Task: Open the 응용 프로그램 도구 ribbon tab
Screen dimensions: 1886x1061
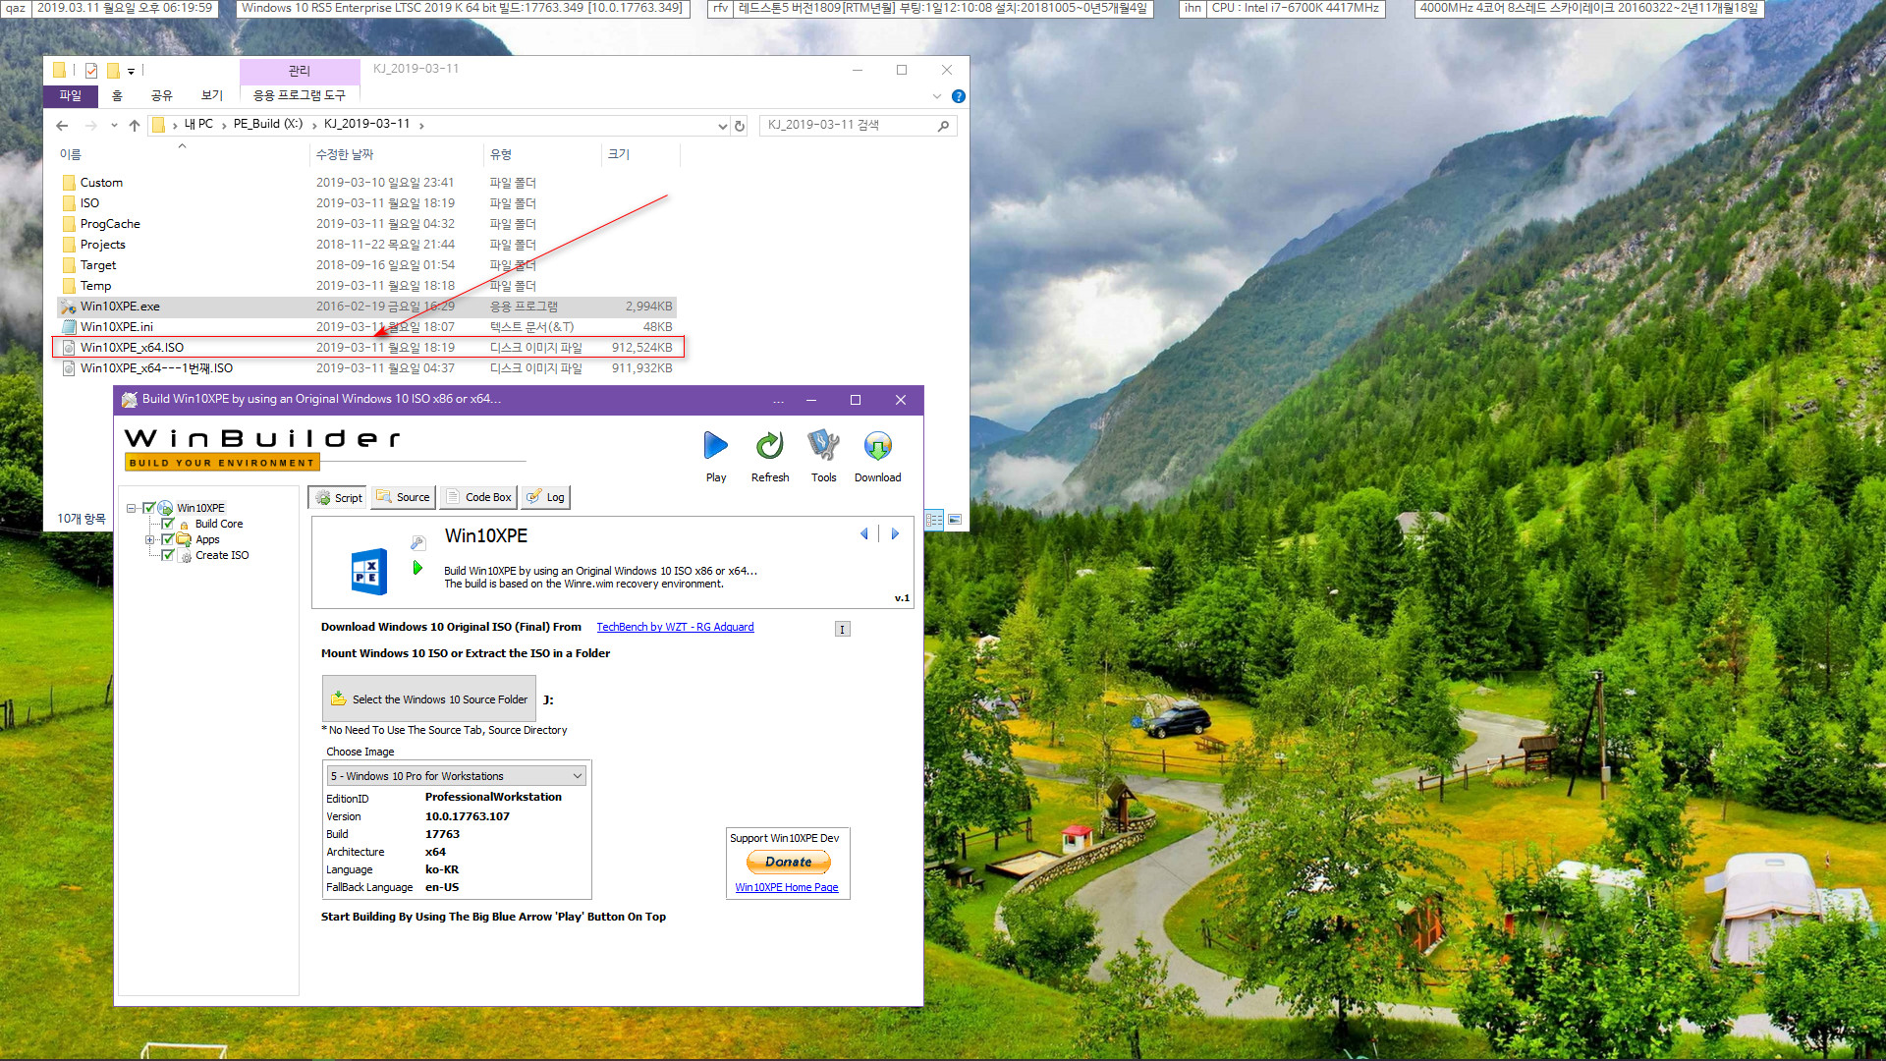Action: tap(300, 95)
